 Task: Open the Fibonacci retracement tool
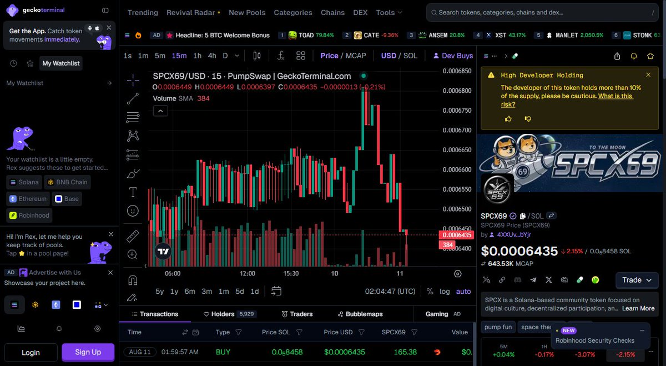coord(133,117)
